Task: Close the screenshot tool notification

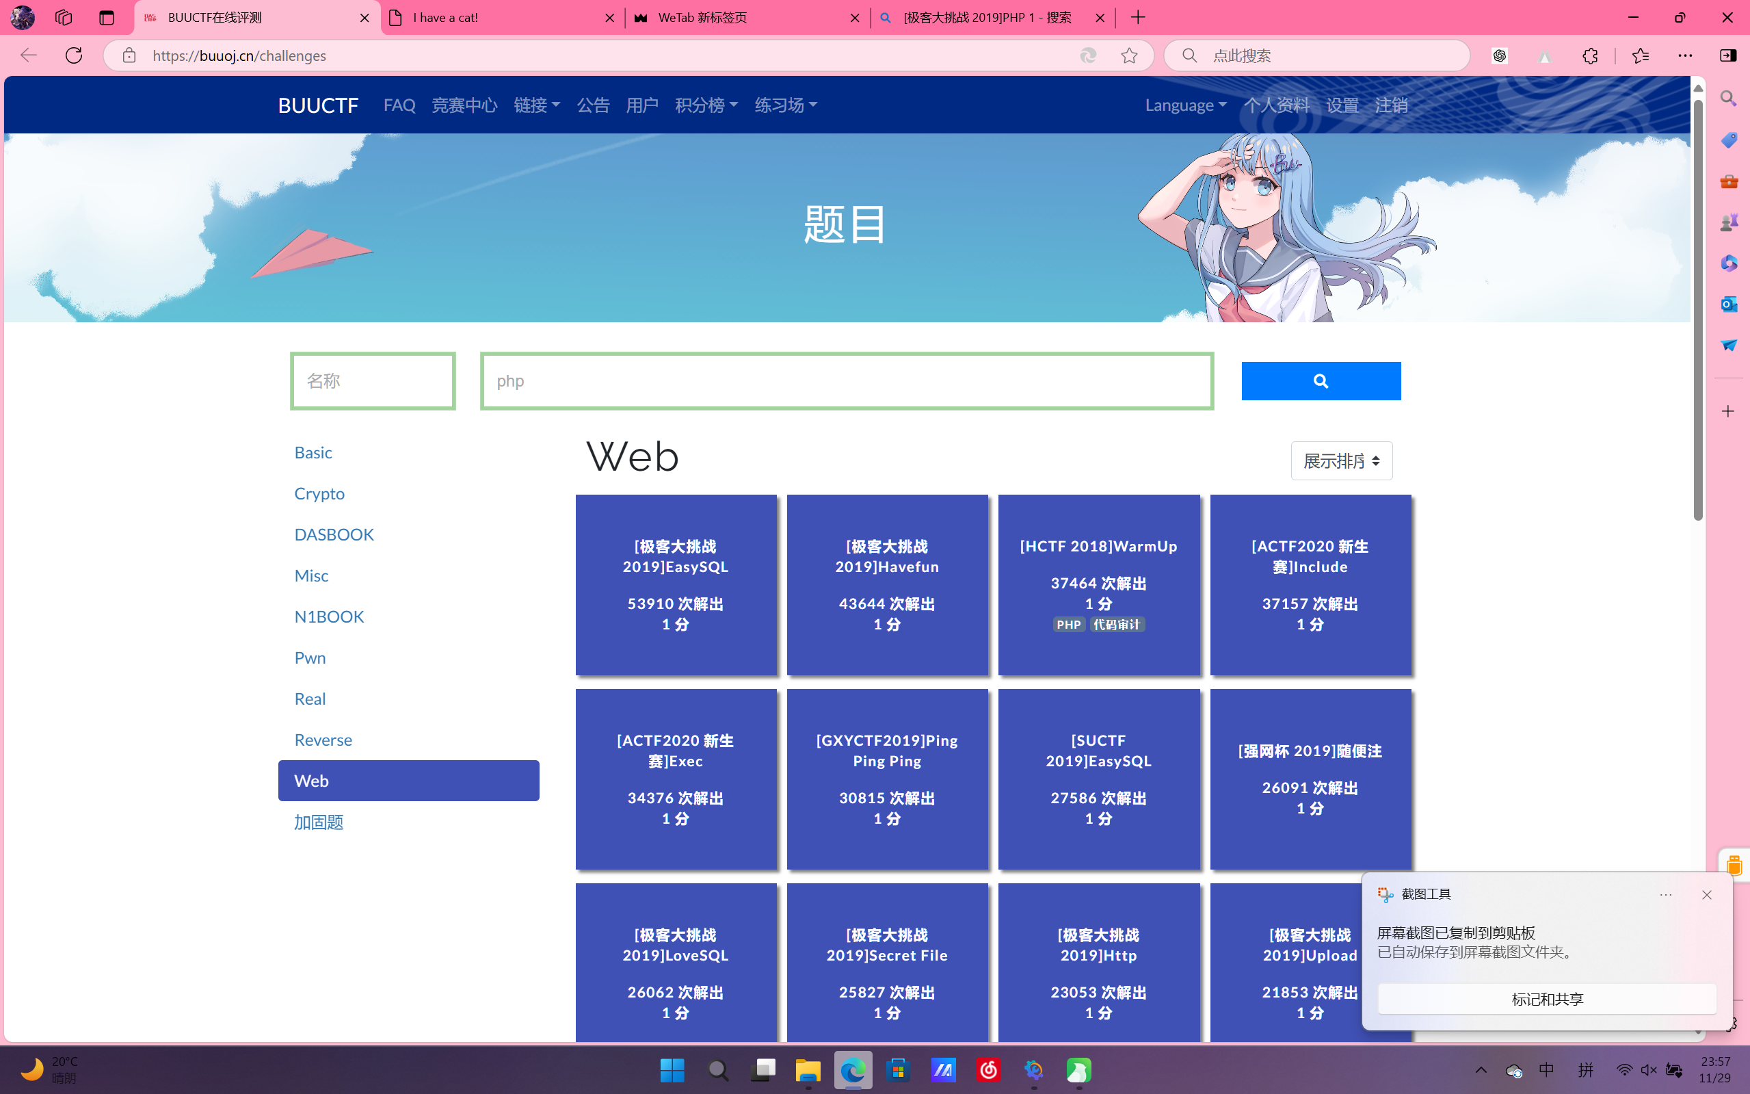Action: click(x=1707, y=895)
